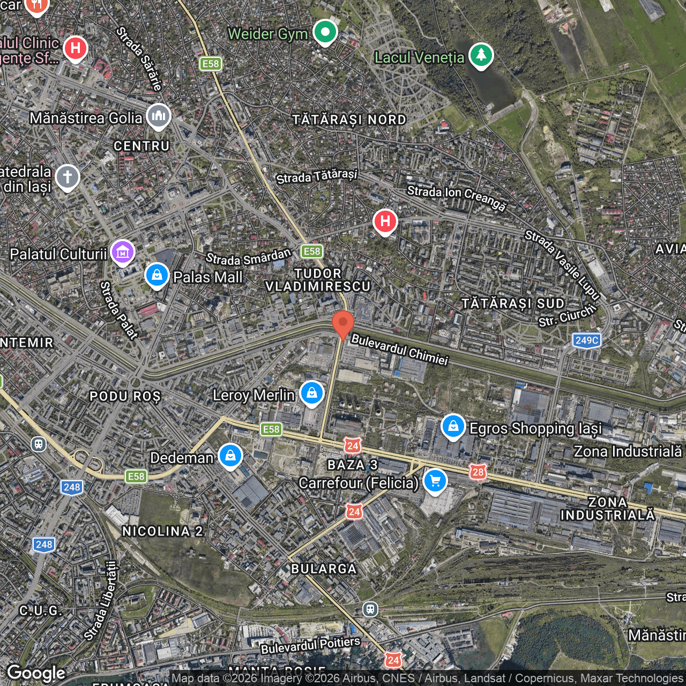This screenshot has width=686, height=686.
Task: Click the Weider Gym text label
Action: pyautogui.click(x=268, y=34)
